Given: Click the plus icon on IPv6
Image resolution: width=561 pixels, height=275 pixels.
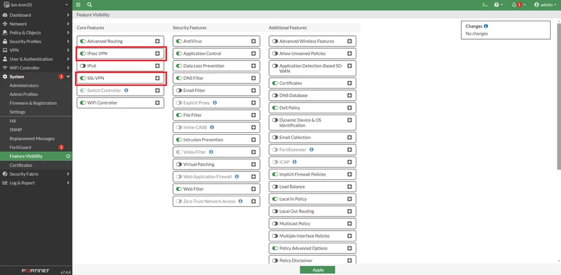Looking at the screenshot, I should pyautogui.click(x=157, y=66).
